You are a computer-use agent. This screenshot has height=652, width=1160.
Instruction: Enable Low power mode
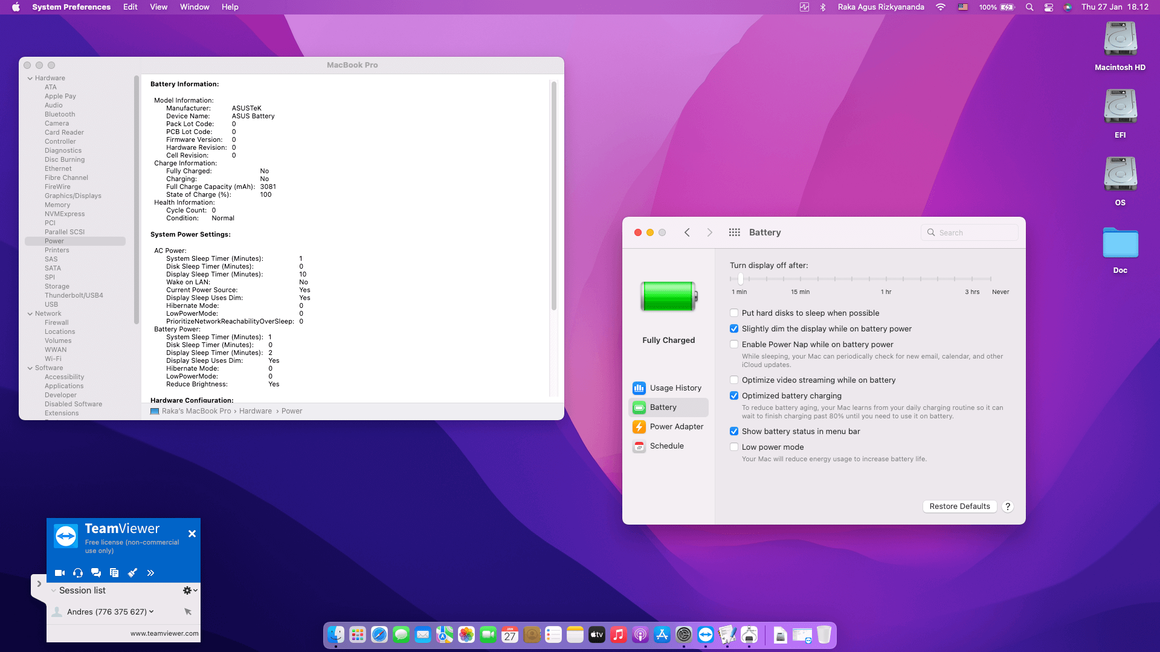(734, 447)
